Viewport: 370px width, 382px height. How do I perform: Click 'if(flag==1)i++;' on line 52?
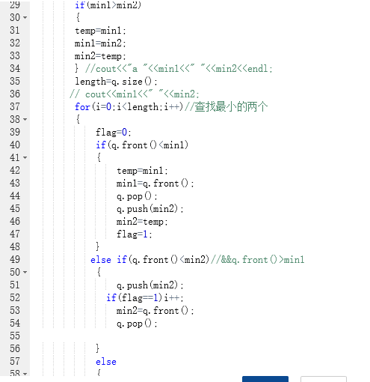[x=145, y=298]
